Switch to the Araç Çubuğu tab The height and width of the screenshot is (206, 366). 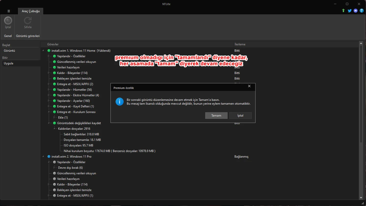31,11
